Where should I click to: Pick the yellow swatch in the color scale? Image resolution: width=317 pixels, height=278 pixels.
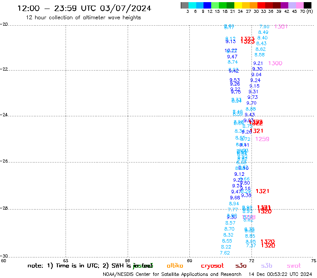point(238,5)
